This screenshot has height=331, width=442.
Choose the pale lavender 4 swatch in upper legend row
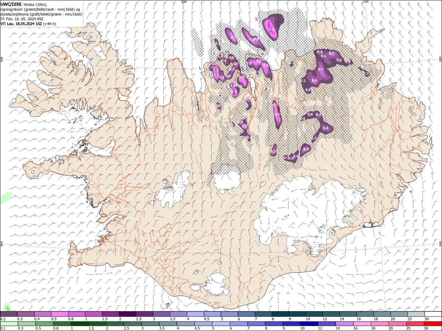[x=195, y=314]
